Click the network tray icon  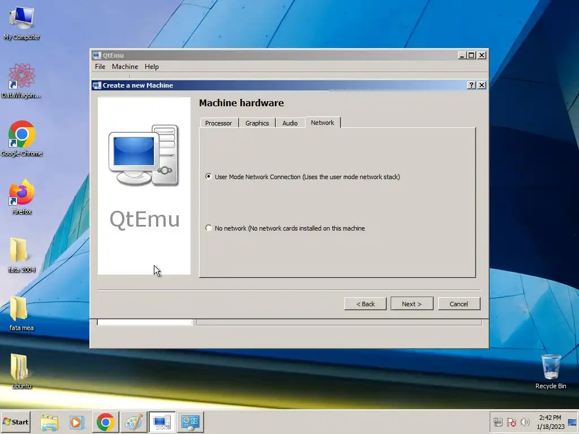[498, 422]
